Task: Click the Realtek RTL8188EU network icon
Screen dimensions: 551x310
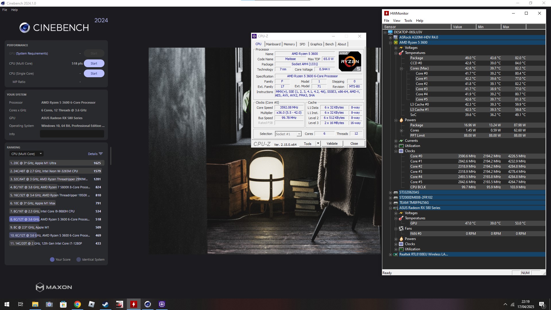Action: [x=396, y=254]
